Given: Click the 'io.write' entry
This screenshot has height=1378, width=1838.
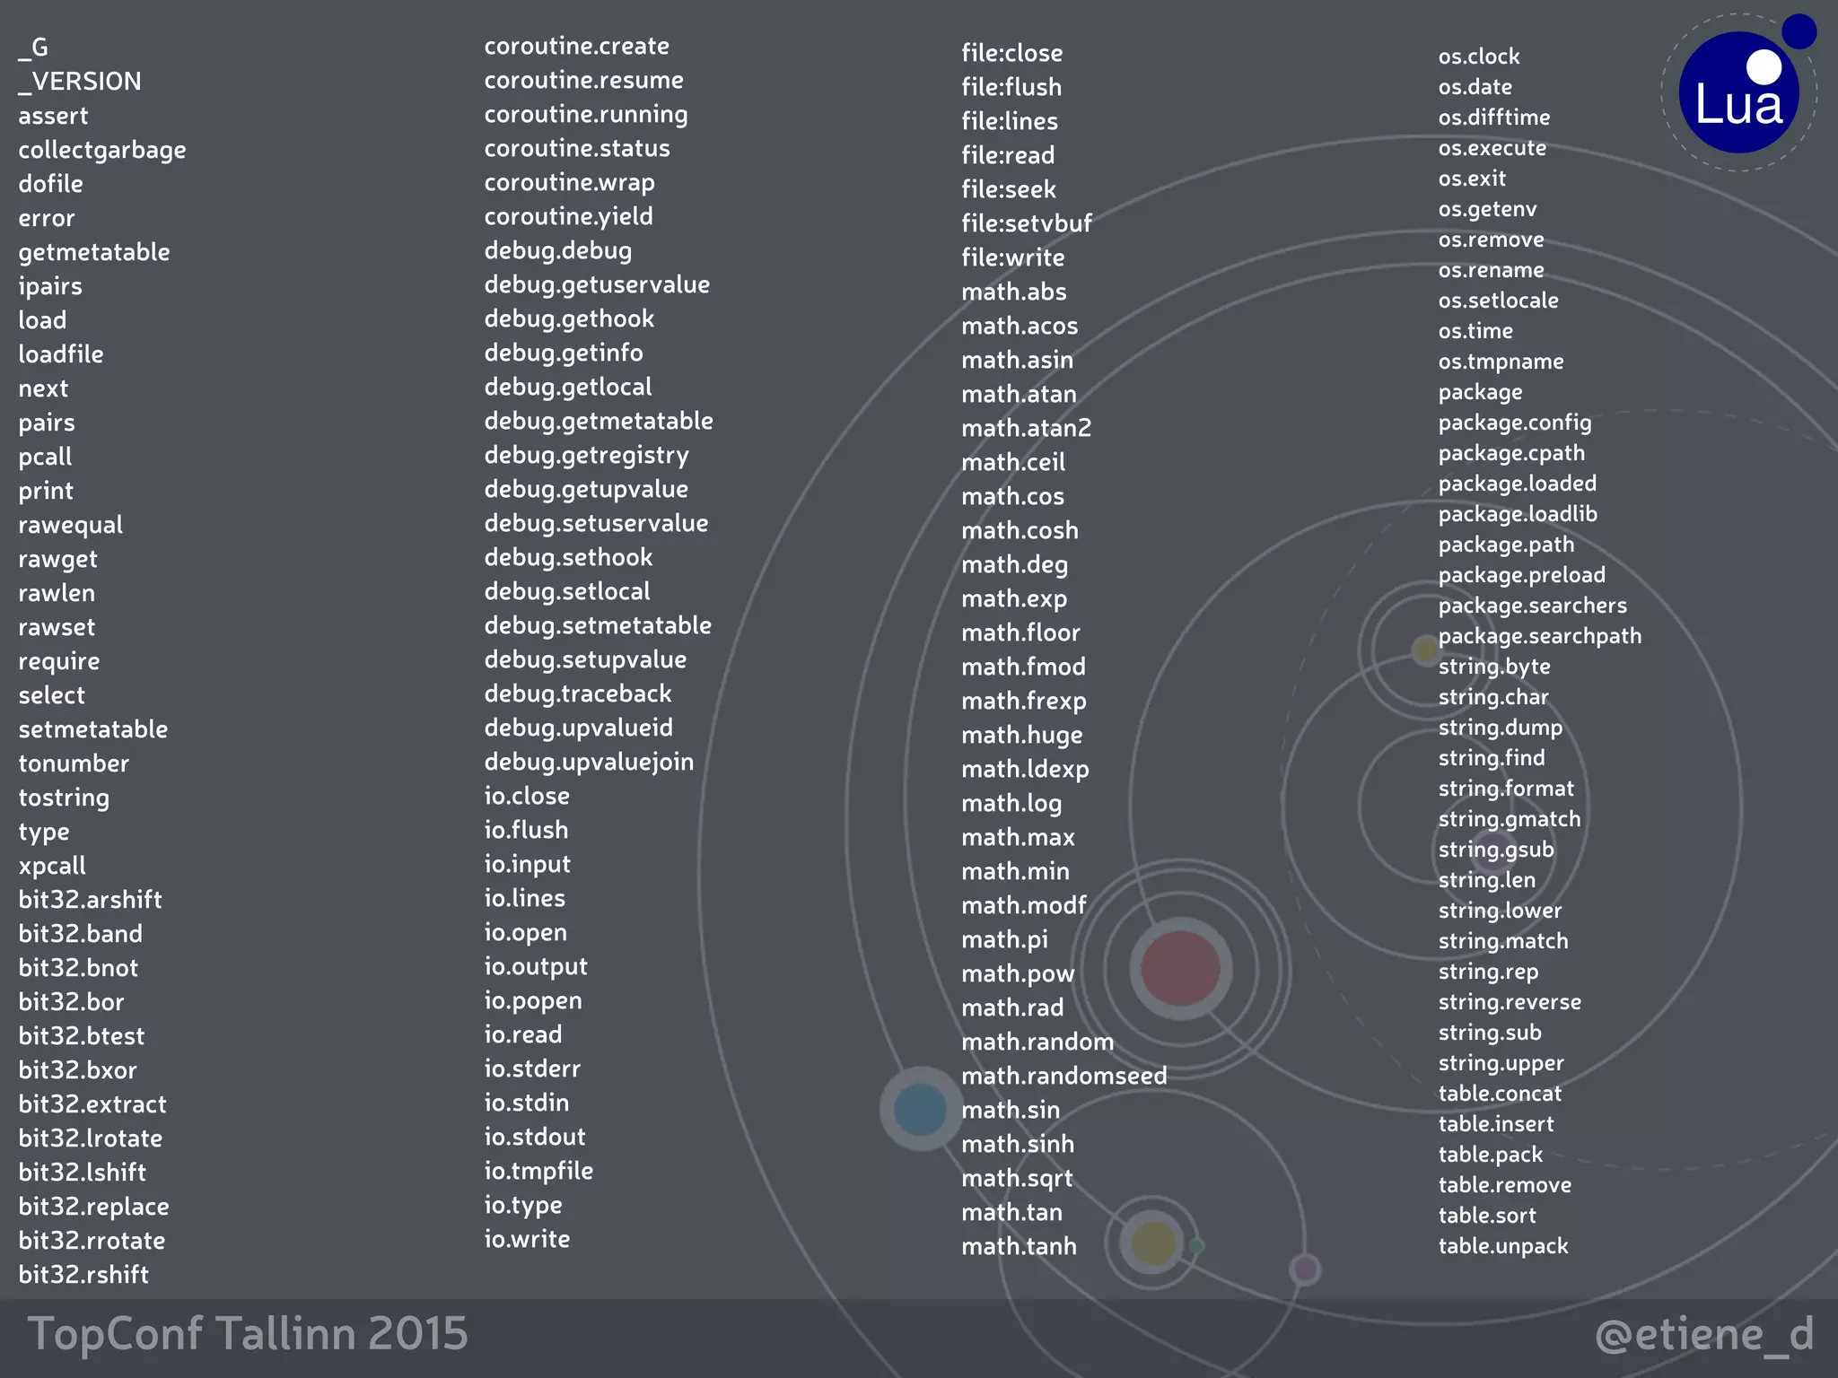Looking at the screenshot, I should (527, 1239).
